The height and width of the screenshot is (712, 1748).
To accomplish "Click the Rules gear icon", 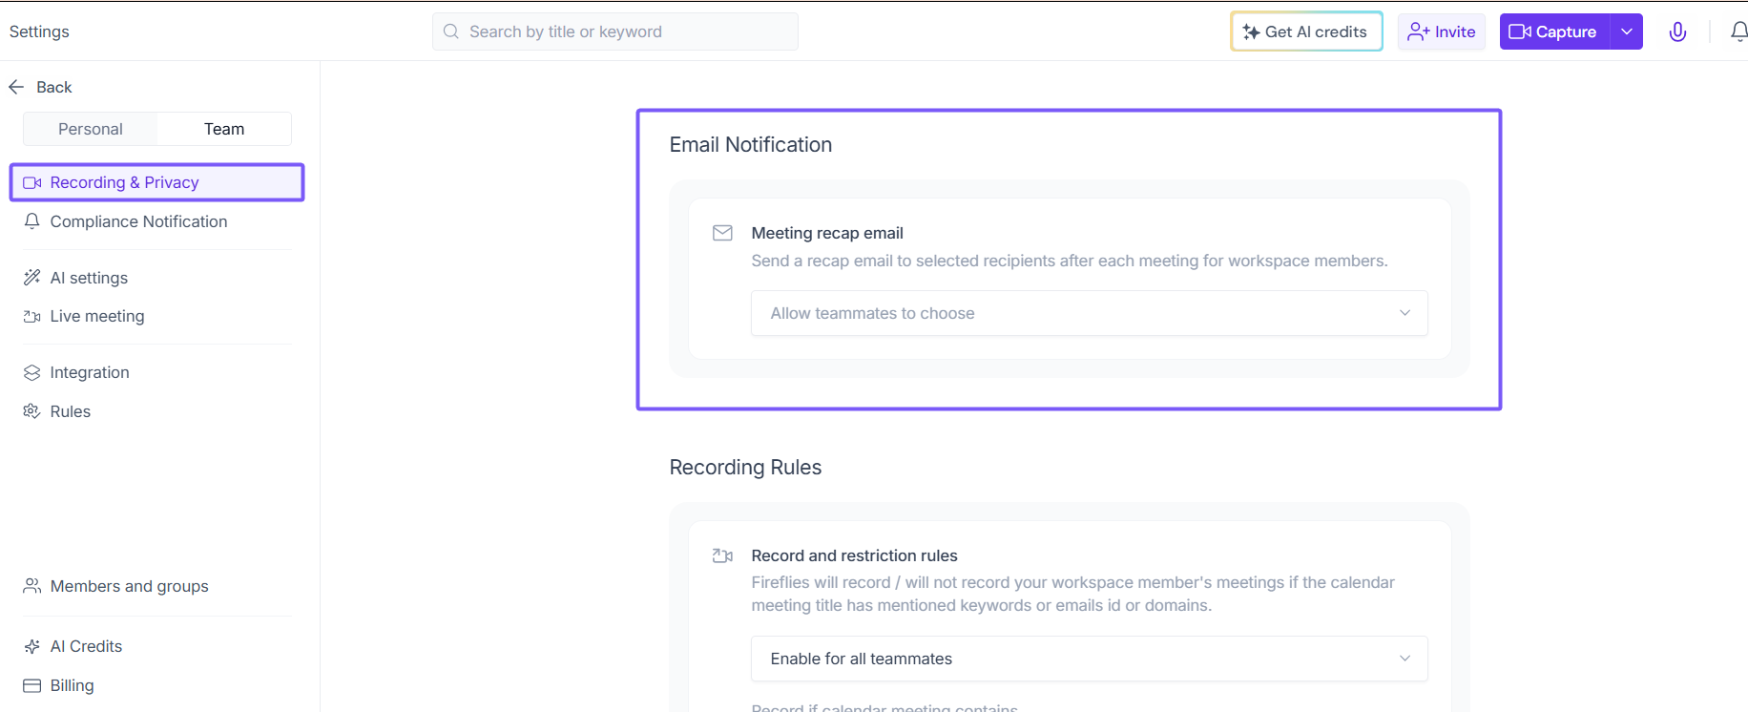I will click(x=31, y=411).
